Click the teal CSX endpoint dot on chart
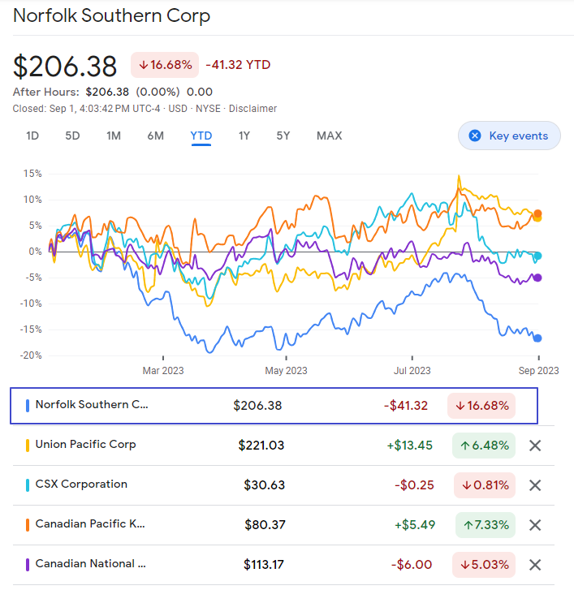This screenshot has width=574, height=590. (x=537, y=256)
